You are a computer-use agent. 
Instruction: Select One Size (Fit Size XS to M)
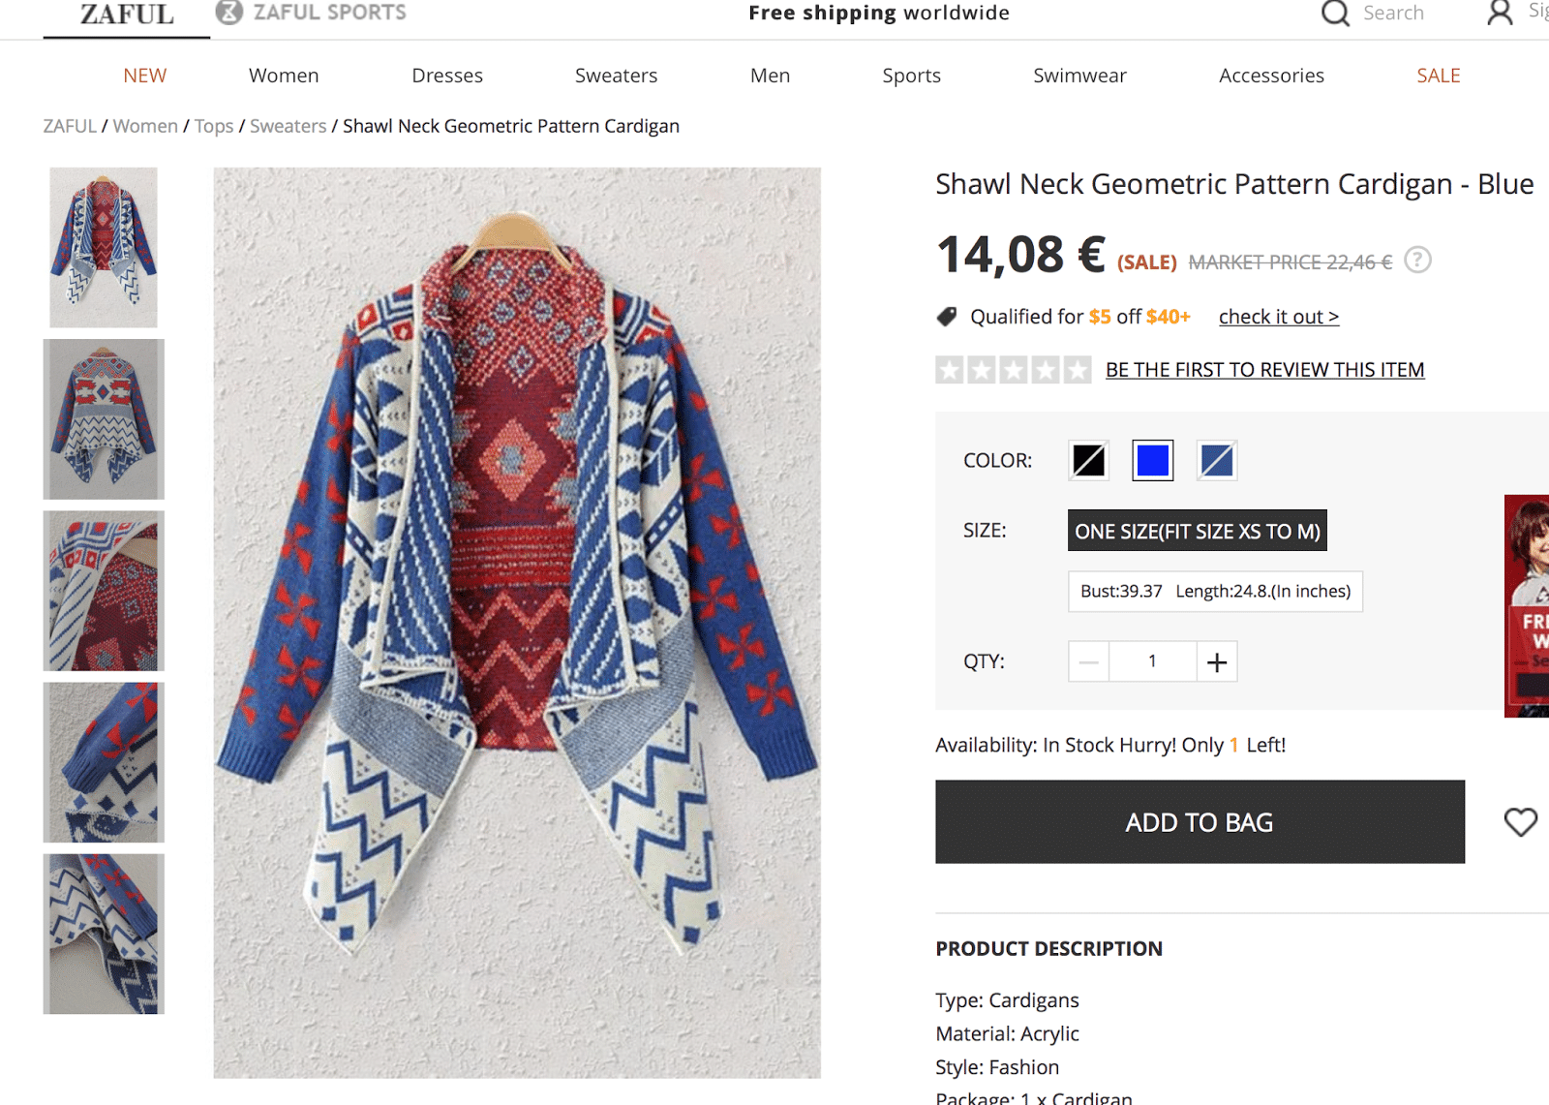pyautogui.click(x=1197, y=531)
